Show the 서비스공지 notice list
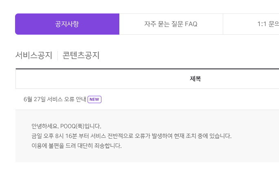The height and width of the screenshot is (170, 279). tap(34, 55)
